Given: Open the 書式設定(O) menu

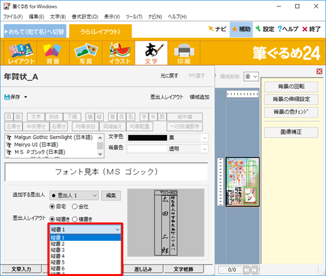Looking at the screenshot, I should click(85, 17).
